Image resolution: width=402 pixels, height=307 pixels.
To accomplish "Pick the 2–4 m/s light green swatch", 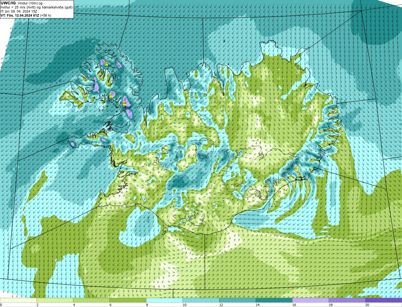I will click(x=55, y=300).
